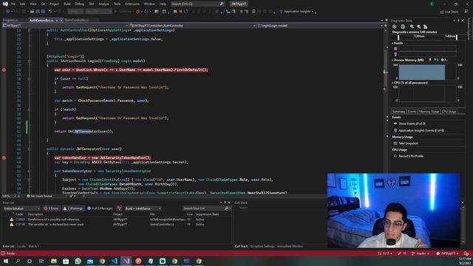Viewport: 473px width, 266px height.
Task: Open the Entire Solution scope dropdown
Action: (x=21, y=208)
